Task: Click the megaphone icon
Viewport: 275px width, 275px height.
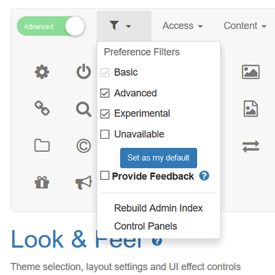Action: coord(84,183)
